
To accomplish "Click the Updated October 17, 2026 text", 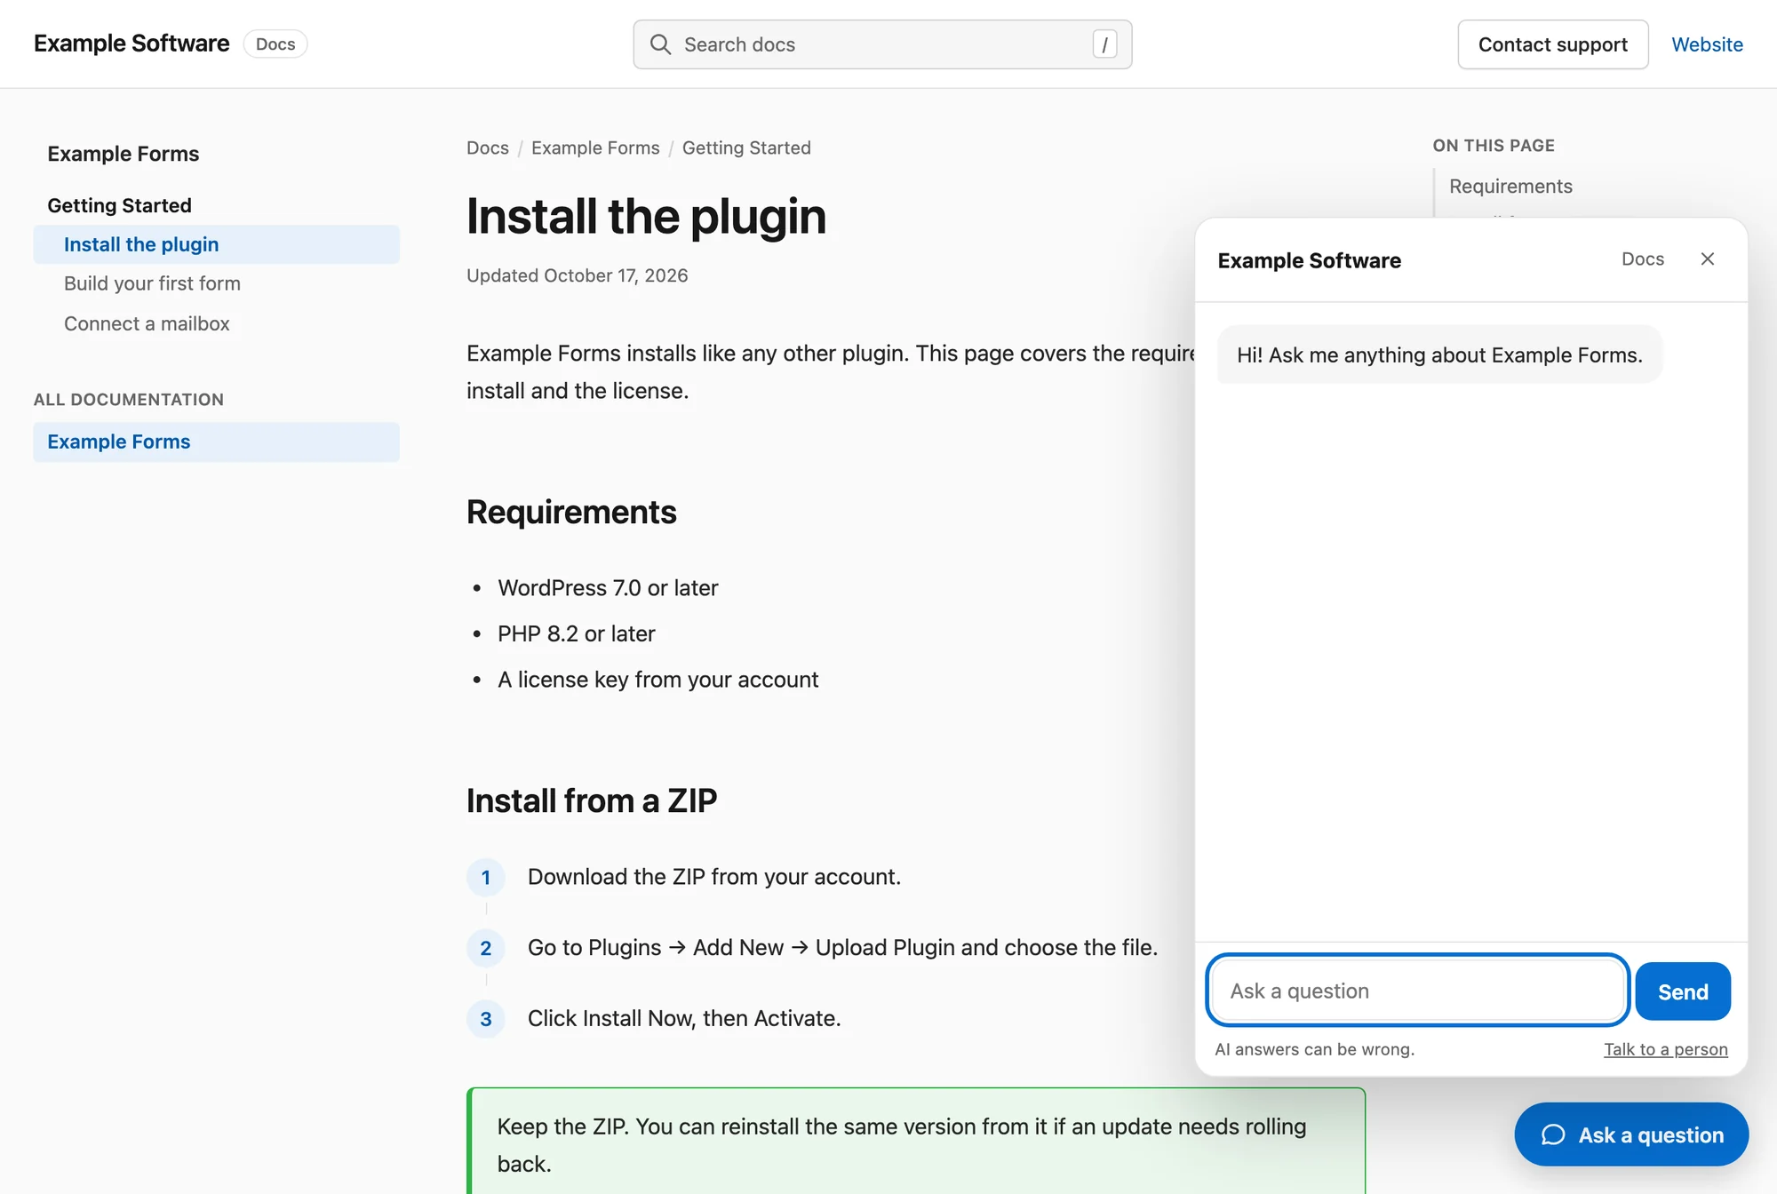I will [578, 275].
